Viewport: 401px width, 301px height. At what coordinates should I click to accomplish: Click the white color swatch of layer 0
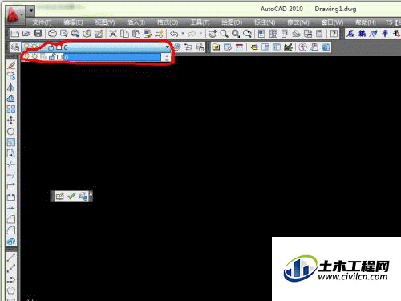click(x=59, y=57)
